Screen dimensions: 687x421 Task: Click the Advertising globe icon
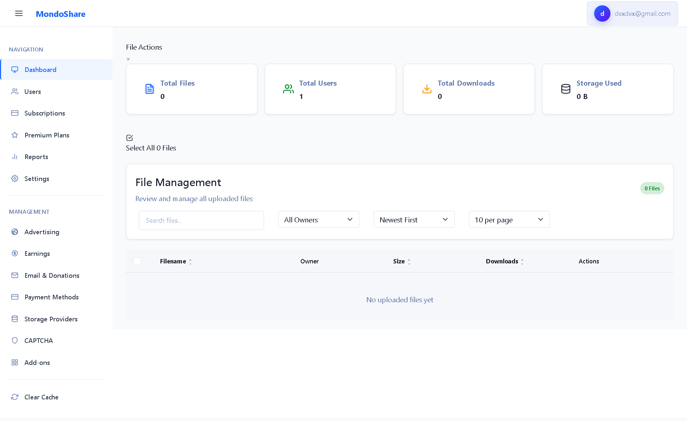15,232
